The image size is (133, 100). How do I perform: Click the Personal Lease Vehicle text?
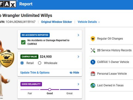click(x=112, y=73)
